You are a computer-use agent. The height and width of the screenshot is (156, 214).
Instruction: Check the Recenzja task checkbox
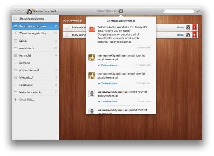point(66,27)
